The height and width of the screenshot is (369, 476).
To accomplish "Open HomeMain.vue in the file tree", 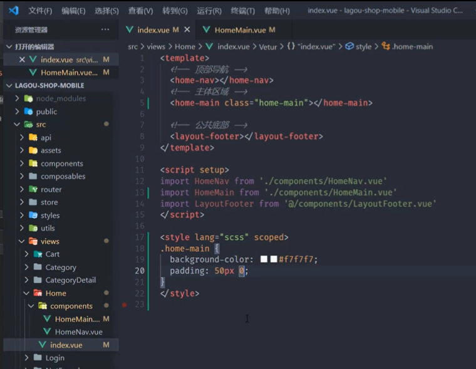I will pyautogui.click(x=61, y=319).
